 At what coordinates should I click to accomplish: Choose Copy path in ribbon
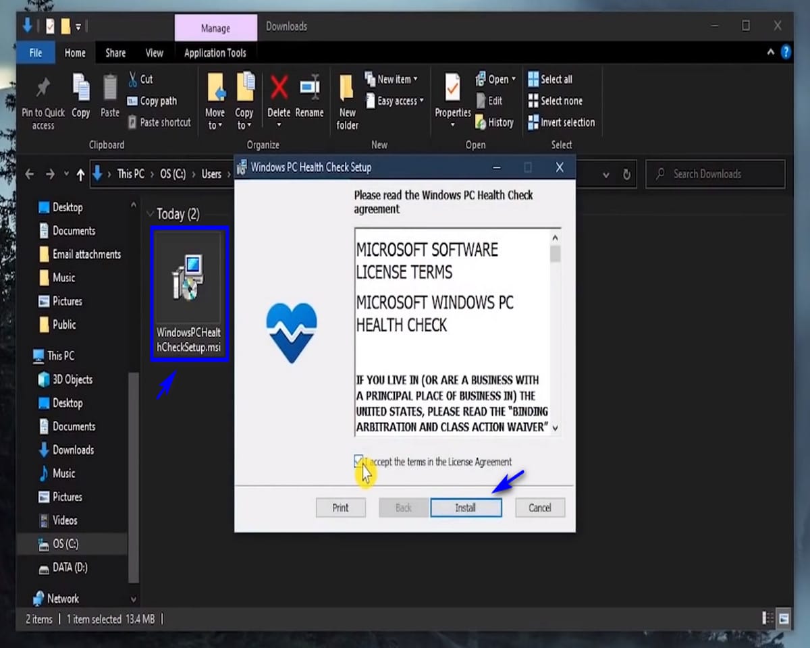(153, 101)
